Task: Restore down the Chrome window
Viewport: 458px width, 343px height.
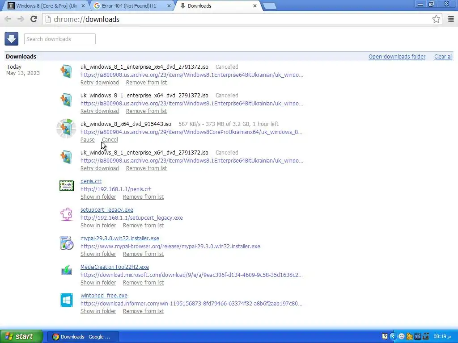Action: 432,4
